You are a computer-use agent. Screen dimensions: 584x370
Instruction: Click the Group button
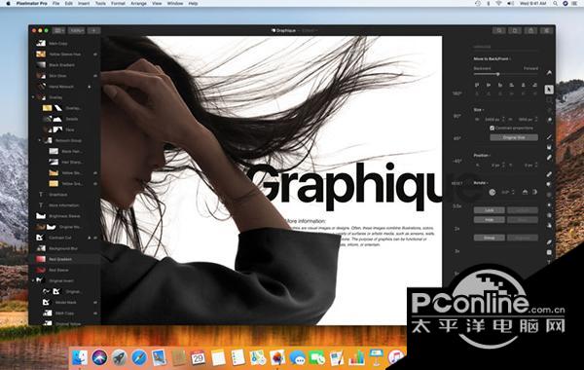(490, 238)
